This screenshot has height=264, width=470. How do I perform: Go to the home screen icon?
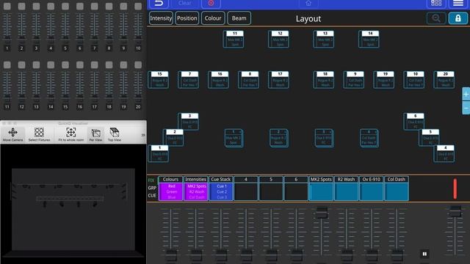pos(308,3)
